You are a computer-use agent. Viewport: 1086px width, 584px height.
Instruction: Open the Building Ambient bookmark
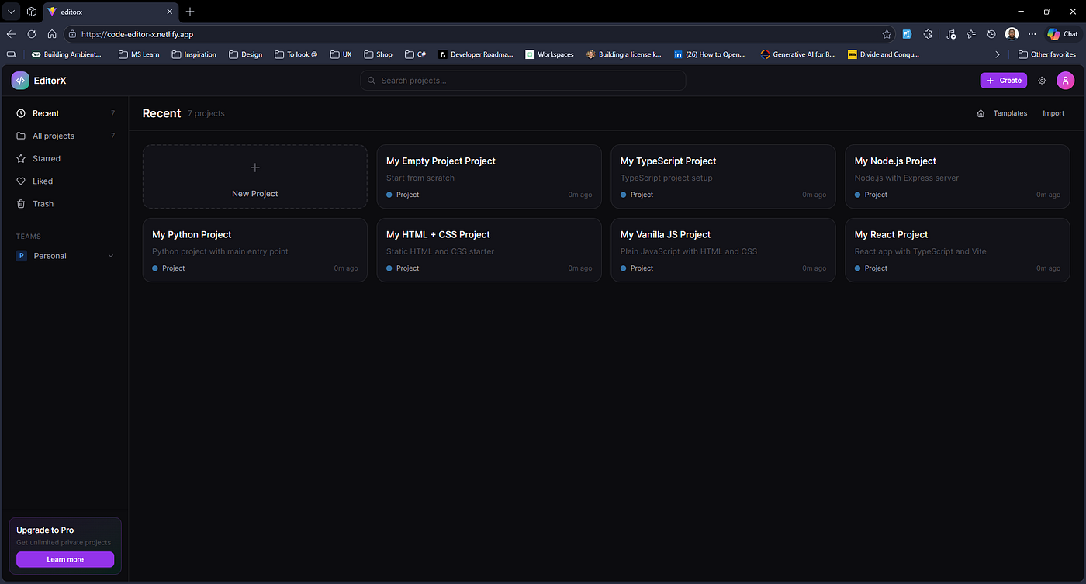(67, 54)
